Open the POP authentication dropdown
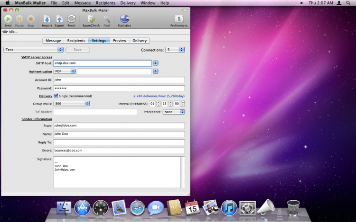 click(65, 71)
